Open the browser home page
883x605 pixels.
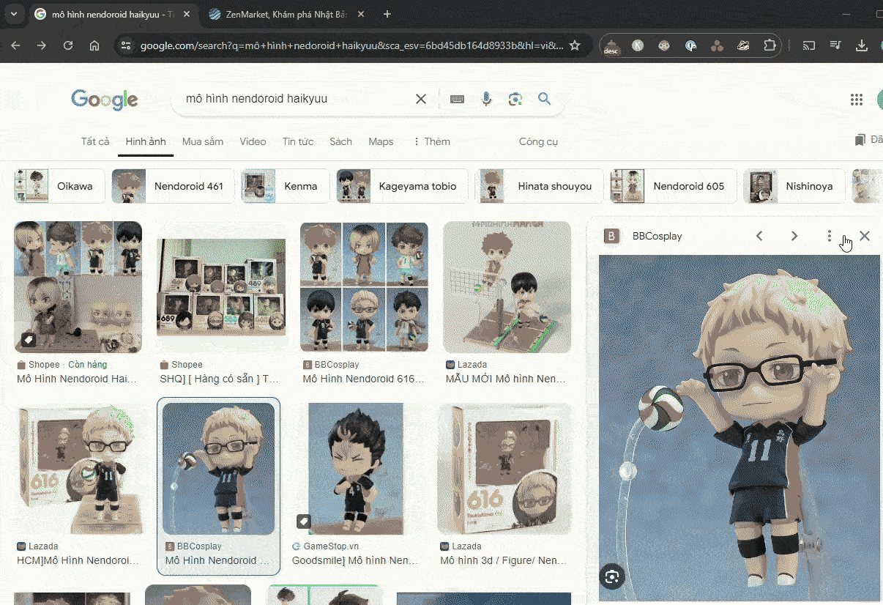point(94,45)
